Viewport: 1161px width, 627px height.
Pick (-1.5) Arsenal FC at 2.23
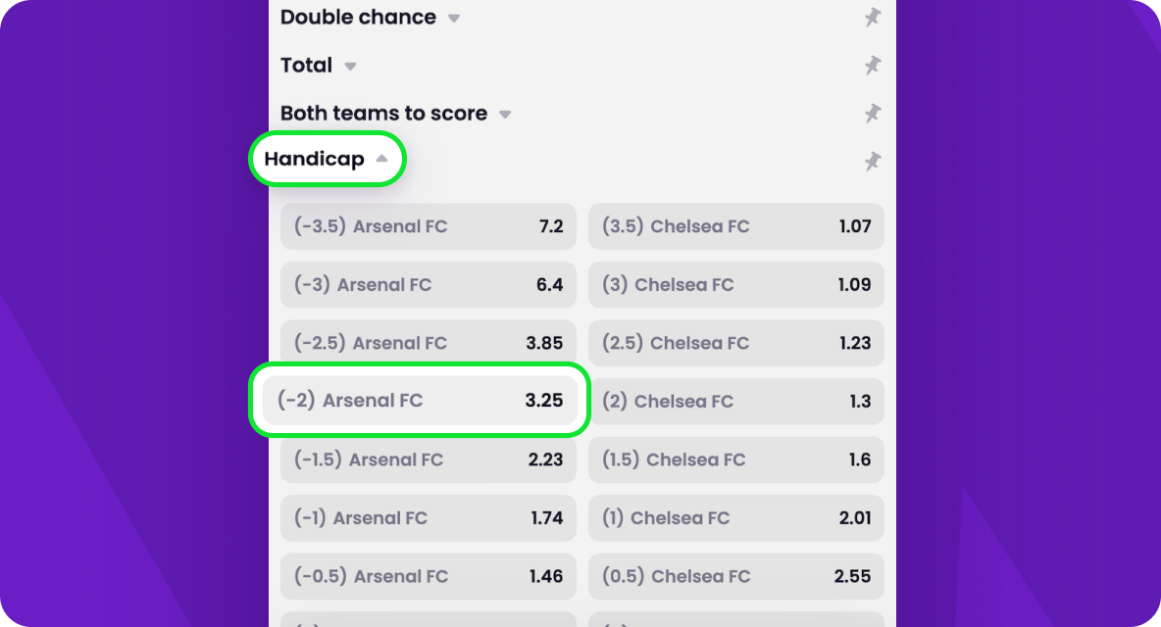pyautogui.click(x=429, y=459)
